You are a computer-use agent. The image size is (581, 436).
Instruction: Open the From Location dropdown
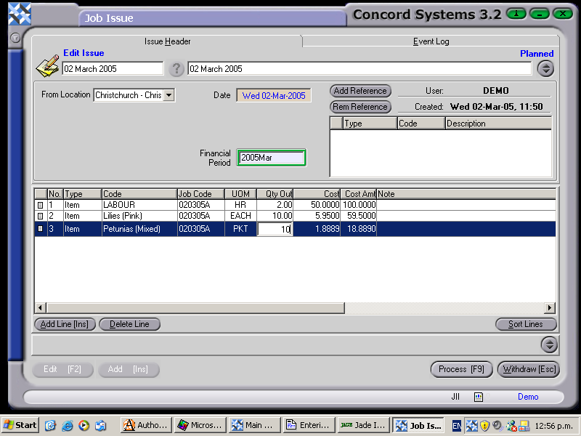coord(168,94)
